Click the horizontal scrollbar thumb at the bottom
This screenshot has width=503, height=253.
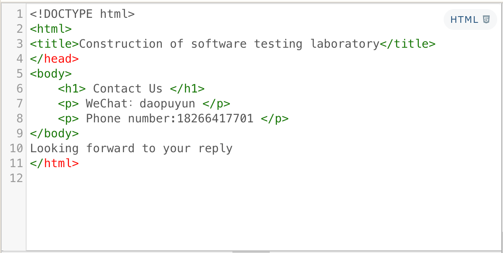251,251
